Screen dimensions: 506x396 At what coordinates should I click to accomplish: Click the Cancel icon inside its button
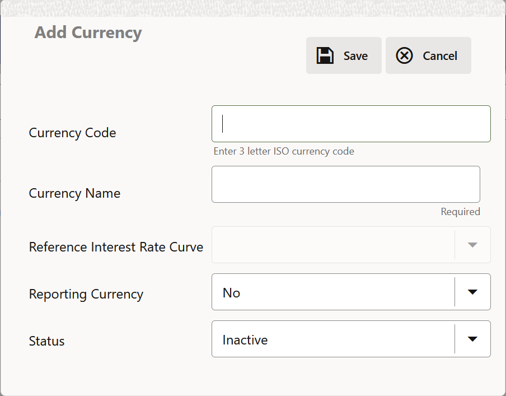[x=405, y=55]
